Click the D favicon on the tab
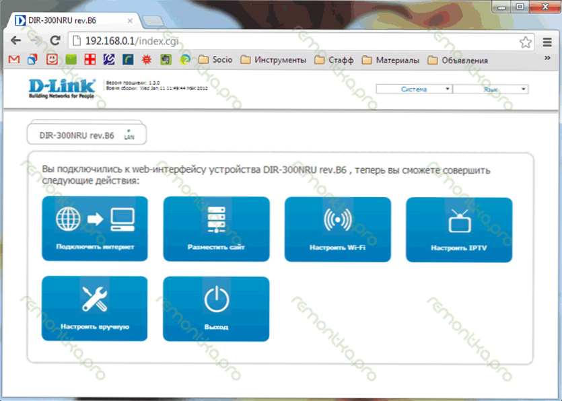 tap(20, 20)
